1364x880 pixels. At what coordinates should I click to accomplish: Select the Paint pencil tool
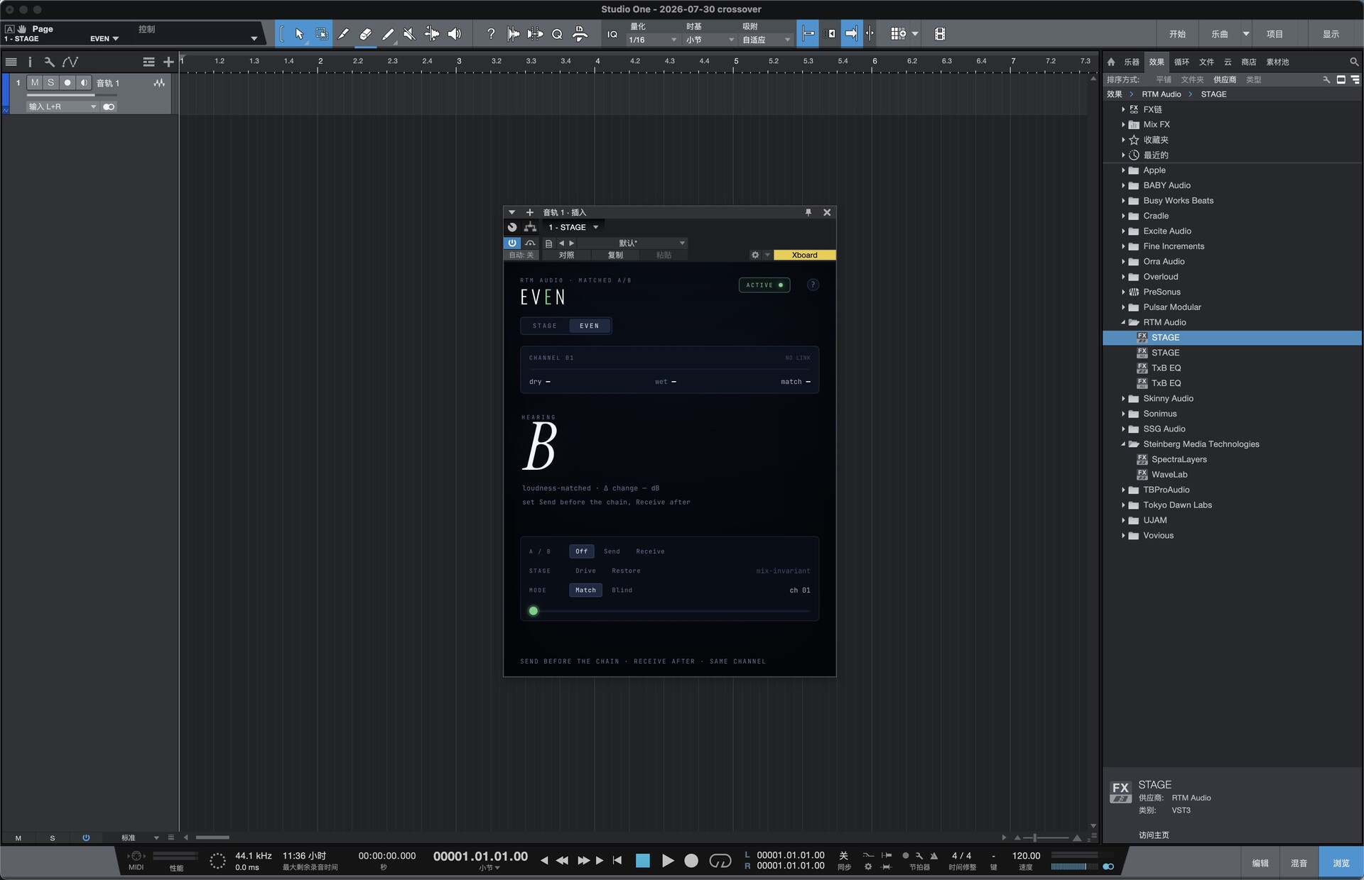388,34
